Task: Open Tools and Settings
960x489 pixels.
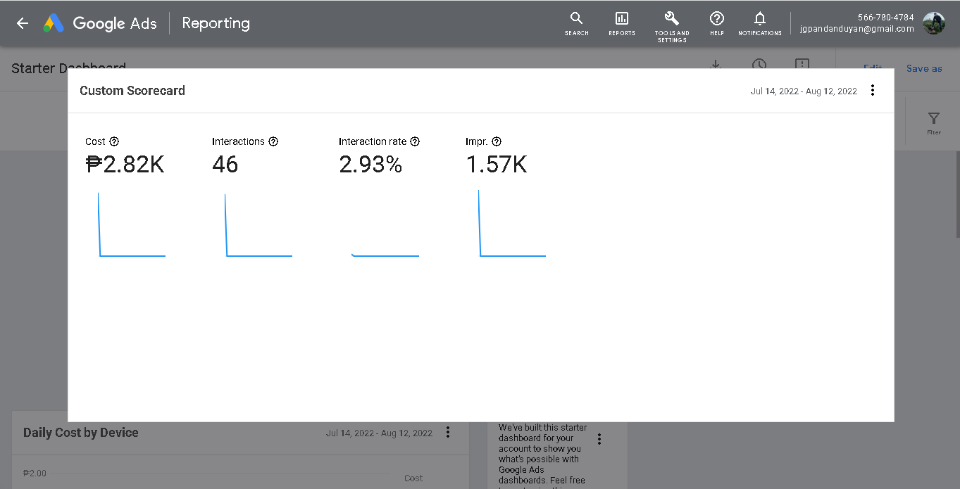Action: tap(672, 25)
